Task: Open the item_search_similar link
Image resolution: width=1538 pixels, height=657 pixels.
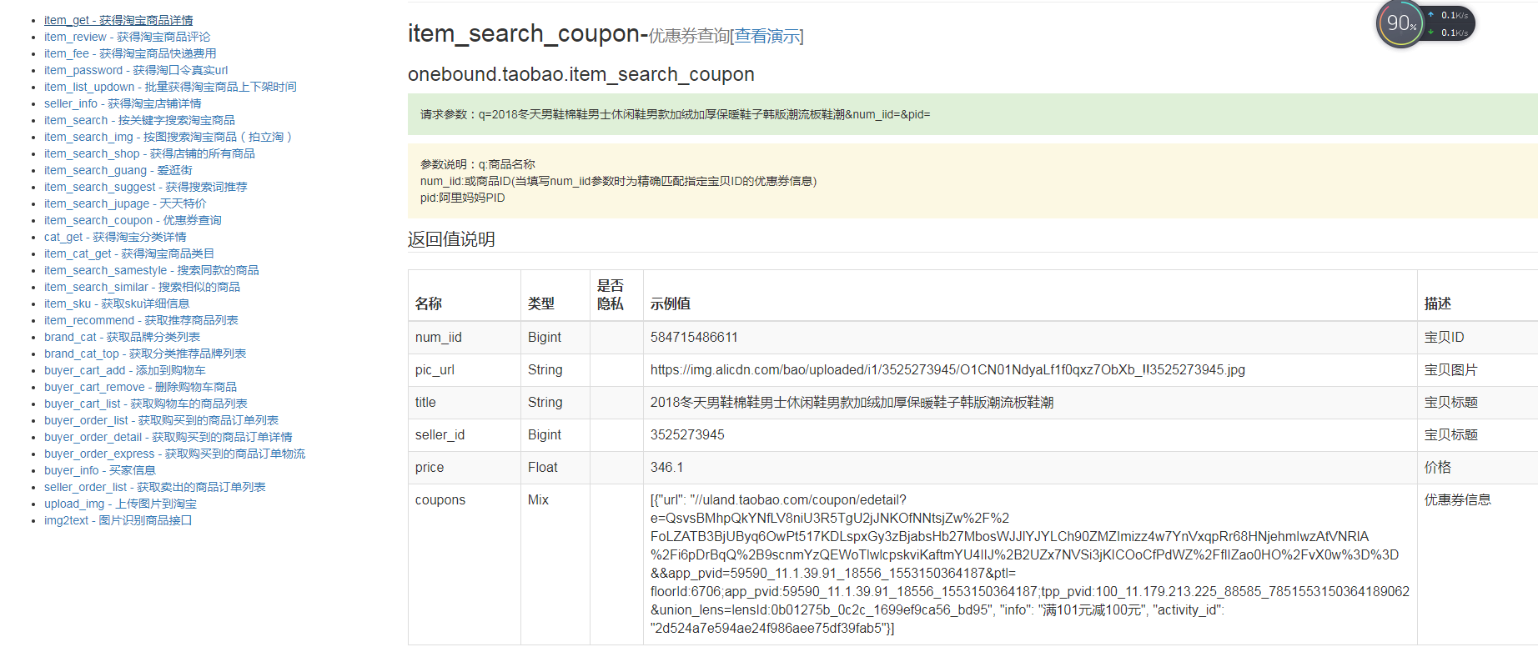Action: click(x=142, y=287)
